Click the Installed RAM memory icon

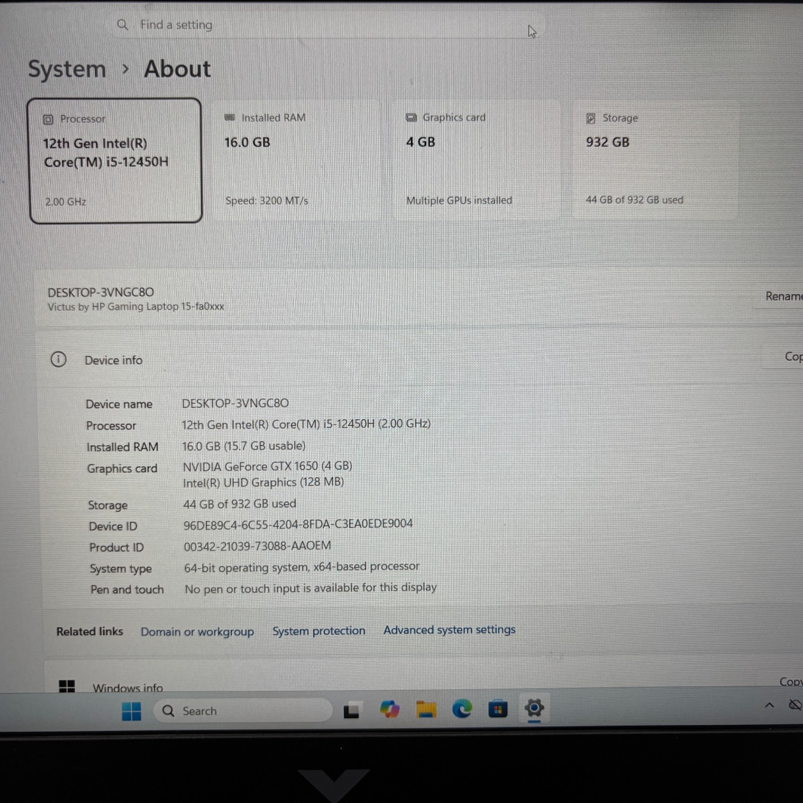pos(230,117)
